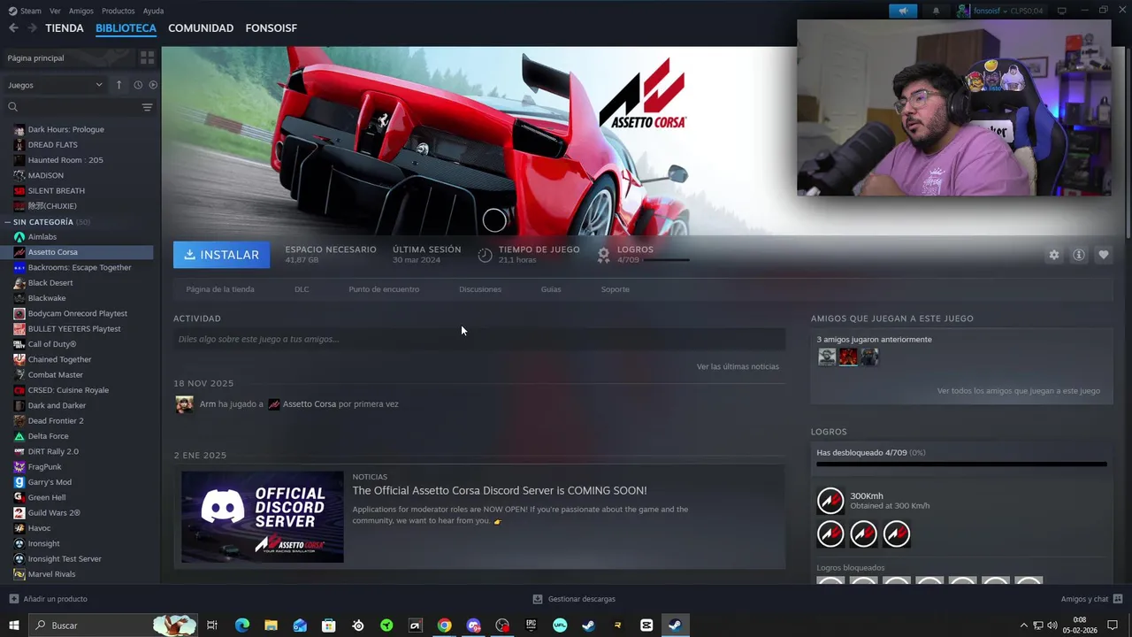Open advanced library filter options icon
Image resolution: width=1132 pixels, height=637 pixels.
[147, 107]
